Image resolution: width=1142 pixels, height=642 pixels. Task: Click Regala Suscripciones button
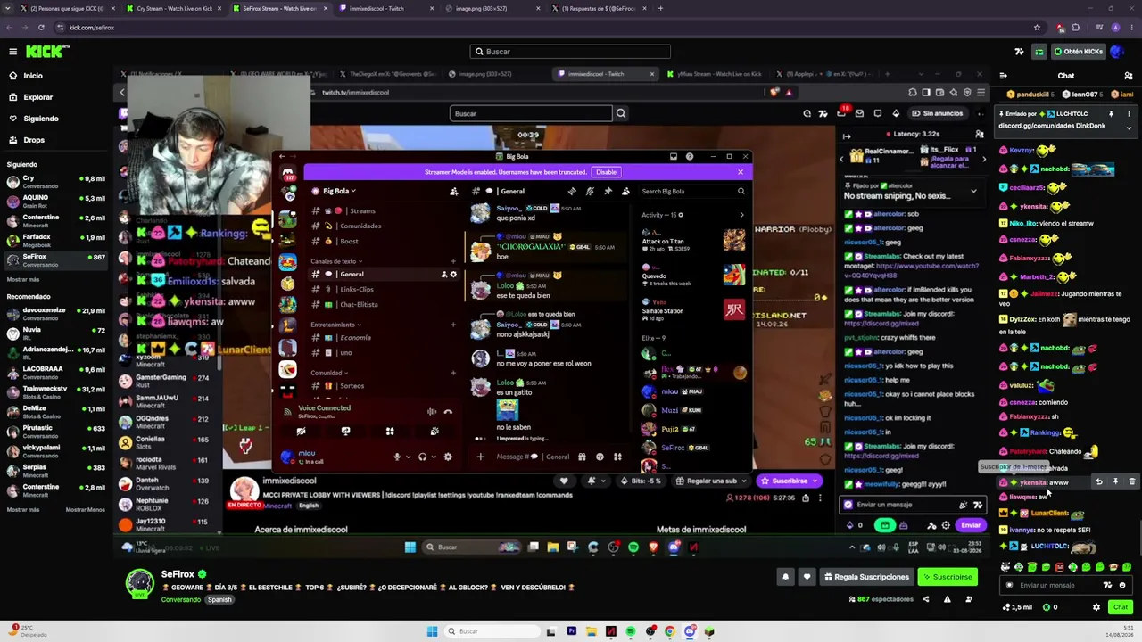tap(866, 577)
